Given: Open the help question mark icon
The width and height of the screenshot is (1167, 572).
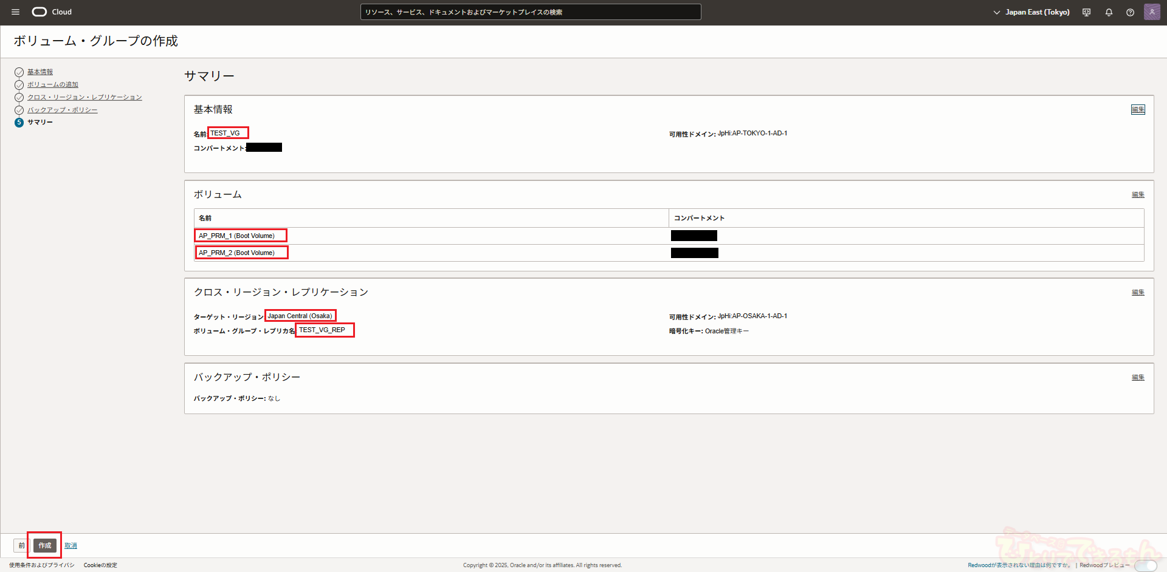Looking at the screenshot, I should pyautogui.click(x=1130, y=12).
